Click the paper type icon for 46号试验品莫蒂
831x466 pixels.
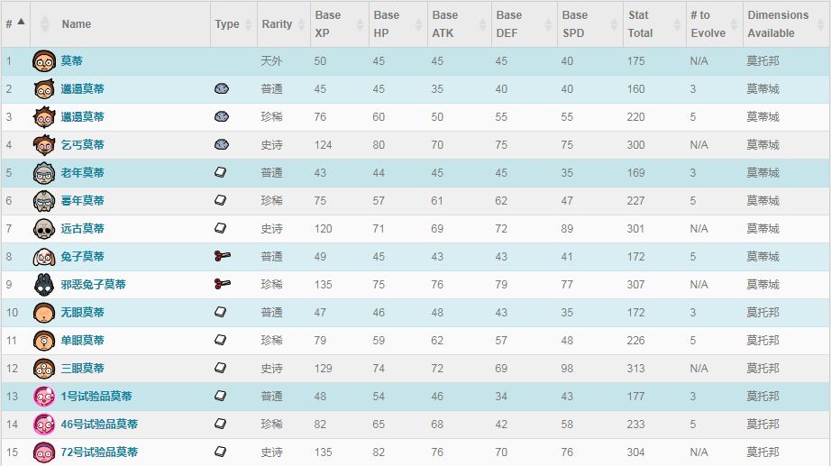click(221, 424)
